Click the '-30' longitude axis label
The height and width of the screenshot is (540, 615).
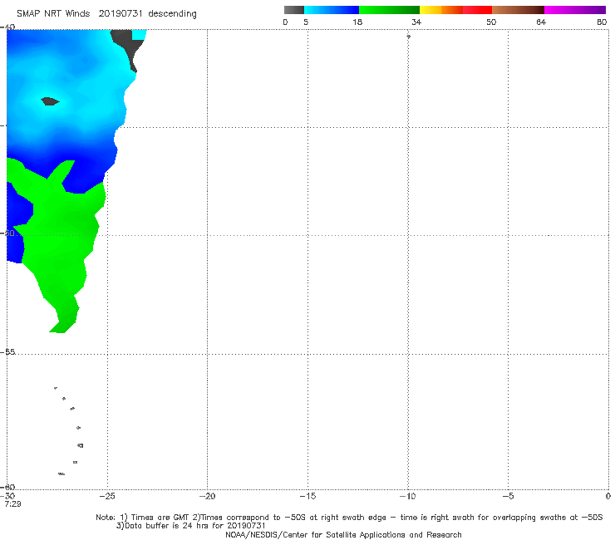point(7,496)
